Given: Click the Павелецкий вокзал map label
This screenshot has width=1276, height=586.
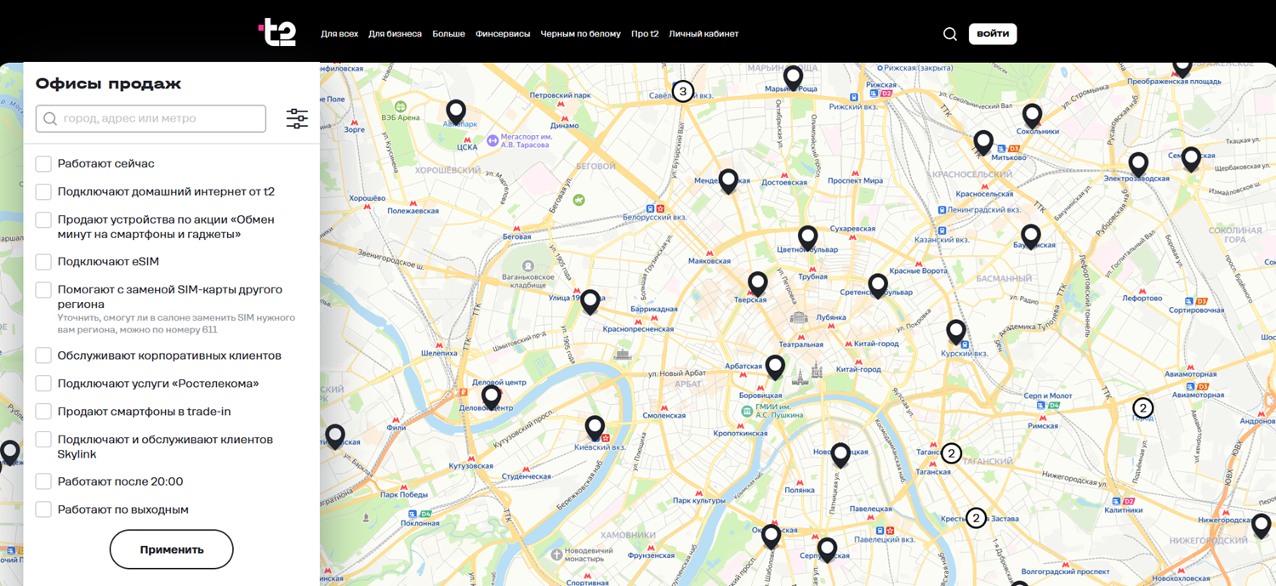Looking at the screenshot, I should [x=885, y=539].
